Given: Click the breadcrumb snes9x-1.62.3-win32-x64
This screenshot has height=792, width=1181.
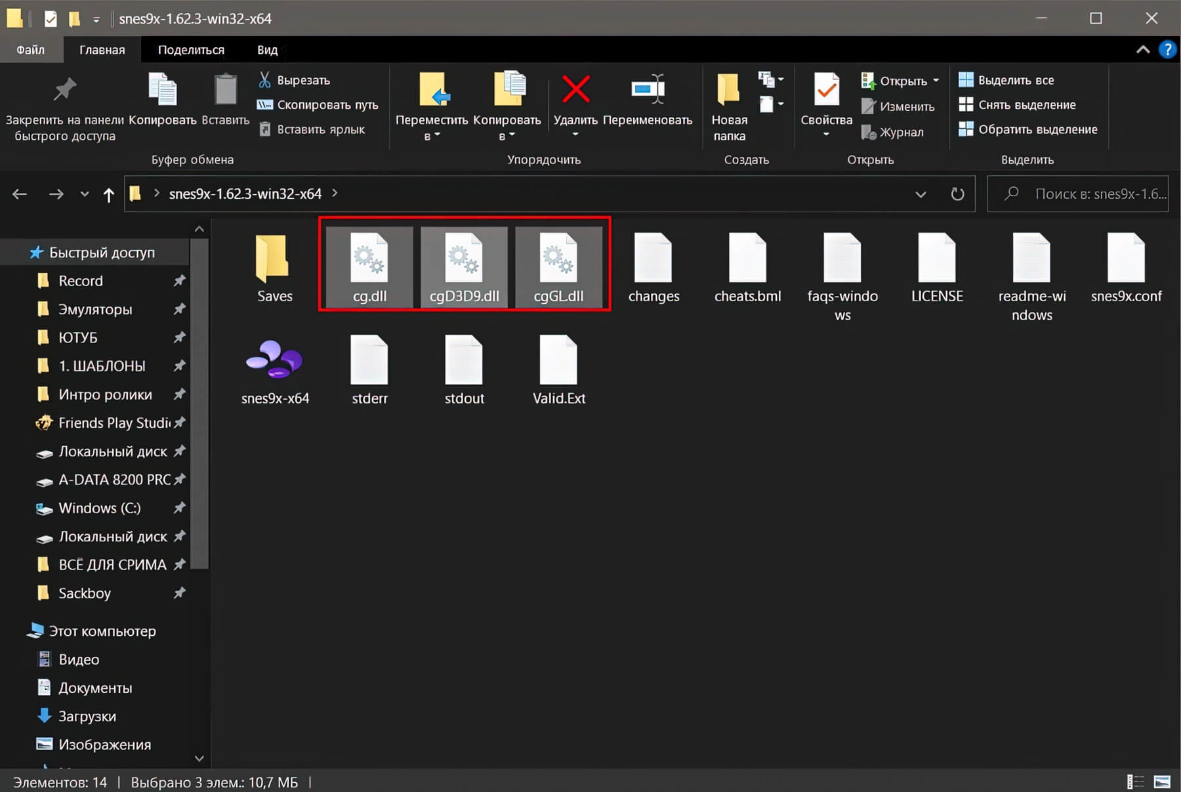Looking at the screenshot, I should click(x=245, y=194).
